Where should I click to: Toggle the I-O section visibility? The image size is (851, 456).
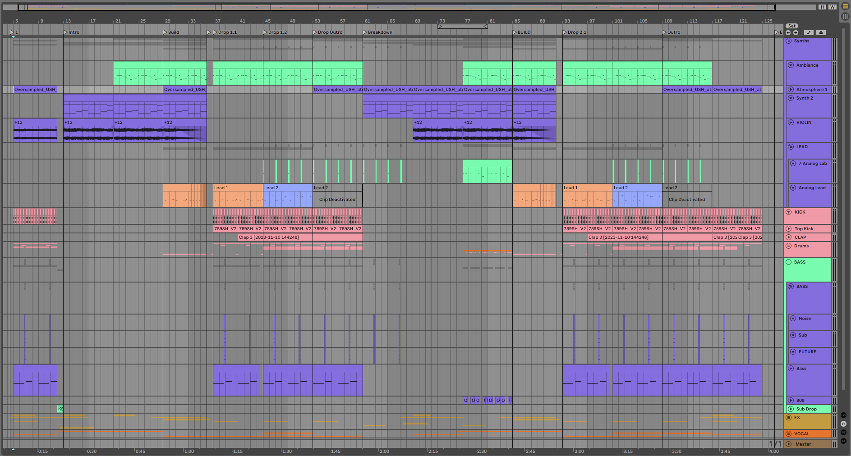(843, 415)
